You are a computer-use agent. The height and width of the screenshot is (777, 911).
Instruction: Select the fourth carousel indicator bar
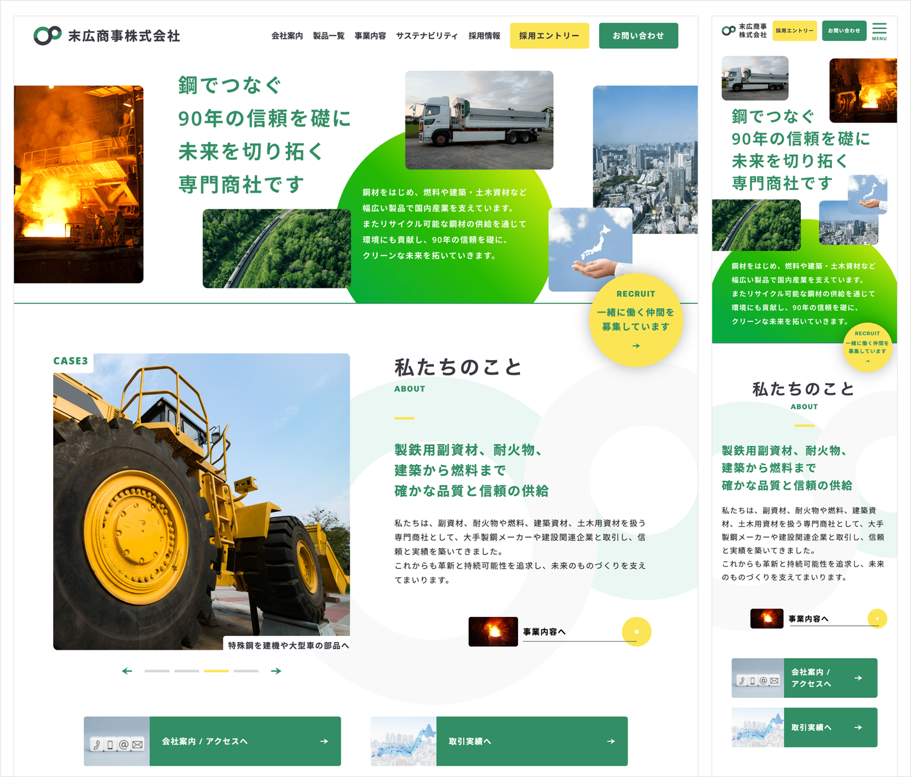click(x=246, y=671)
